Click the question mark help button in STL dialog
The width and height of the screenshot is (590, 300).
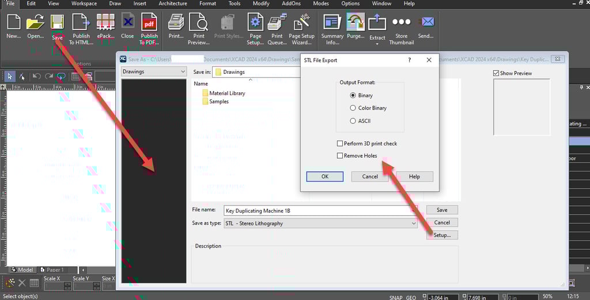click(x=410, y=60)
